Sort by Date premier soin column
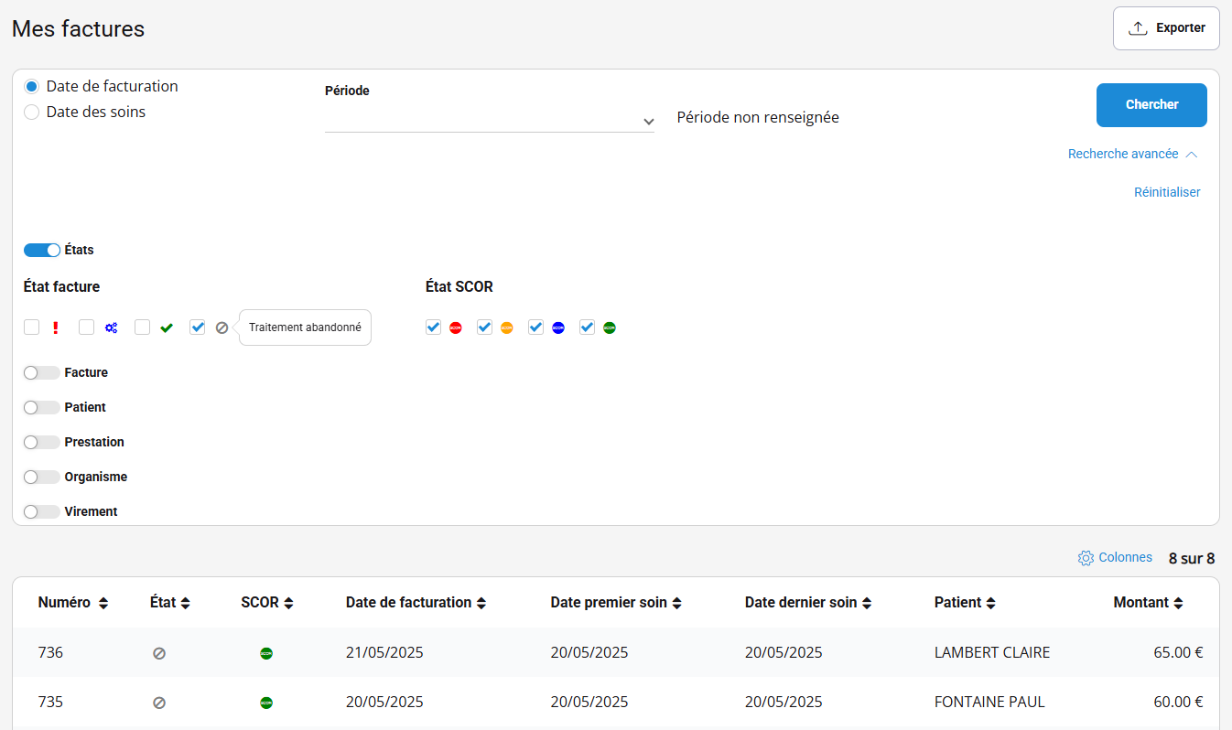This screenshot has width=1232, height=730. pyautogui.click(x=616, y=602)
